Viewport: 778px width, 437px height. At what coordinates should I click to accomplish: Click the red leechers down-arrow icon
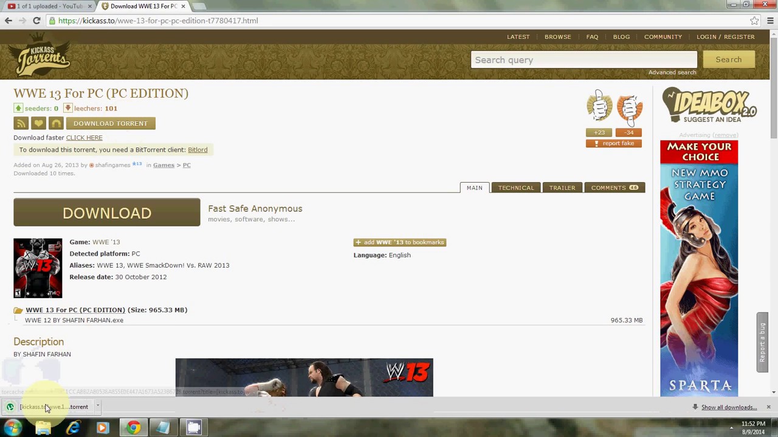coord(68,108)
